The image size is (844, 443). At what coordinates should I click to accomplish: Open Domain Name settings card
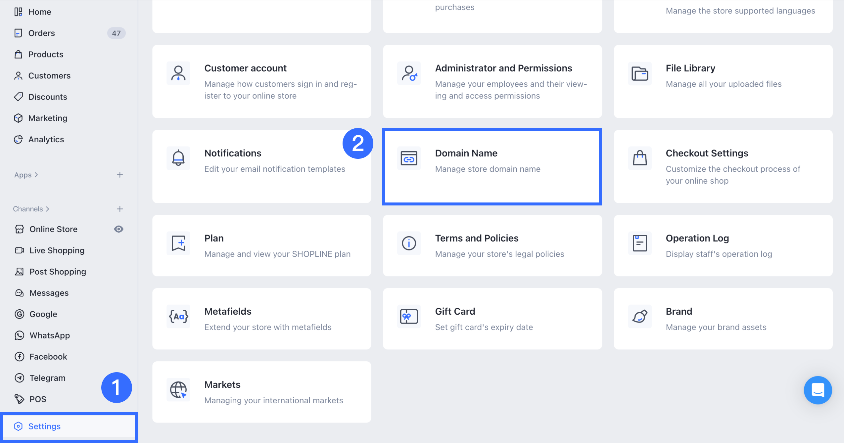(x=492, y=166)
